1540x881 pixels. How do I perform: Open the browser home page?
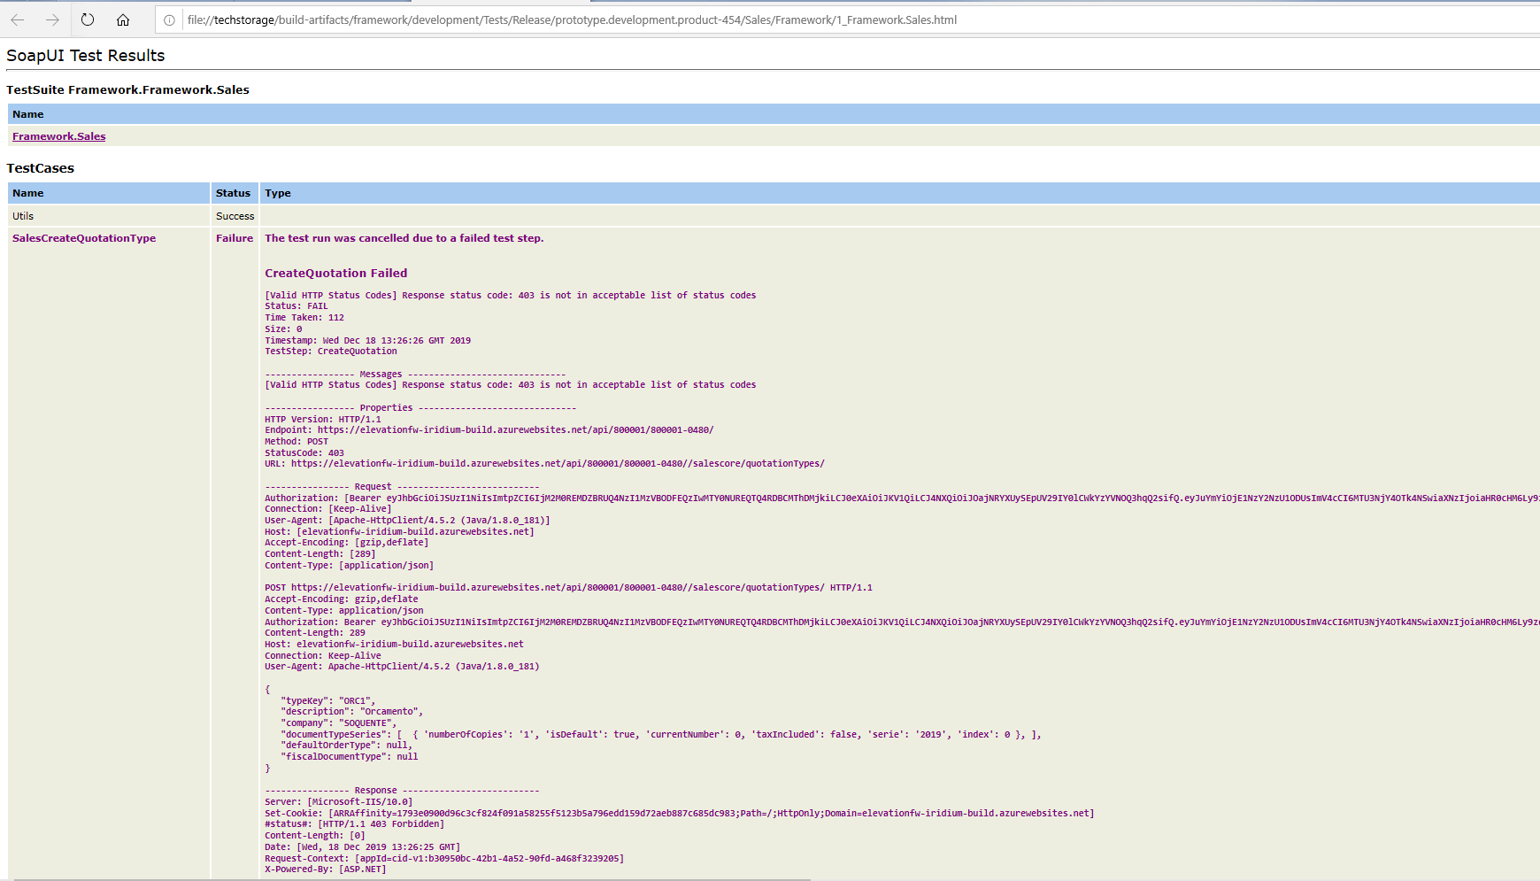(123, 19)
